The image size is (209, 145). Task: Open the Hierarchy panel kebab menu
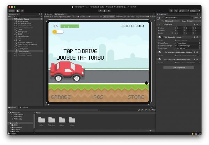[41, 14]
